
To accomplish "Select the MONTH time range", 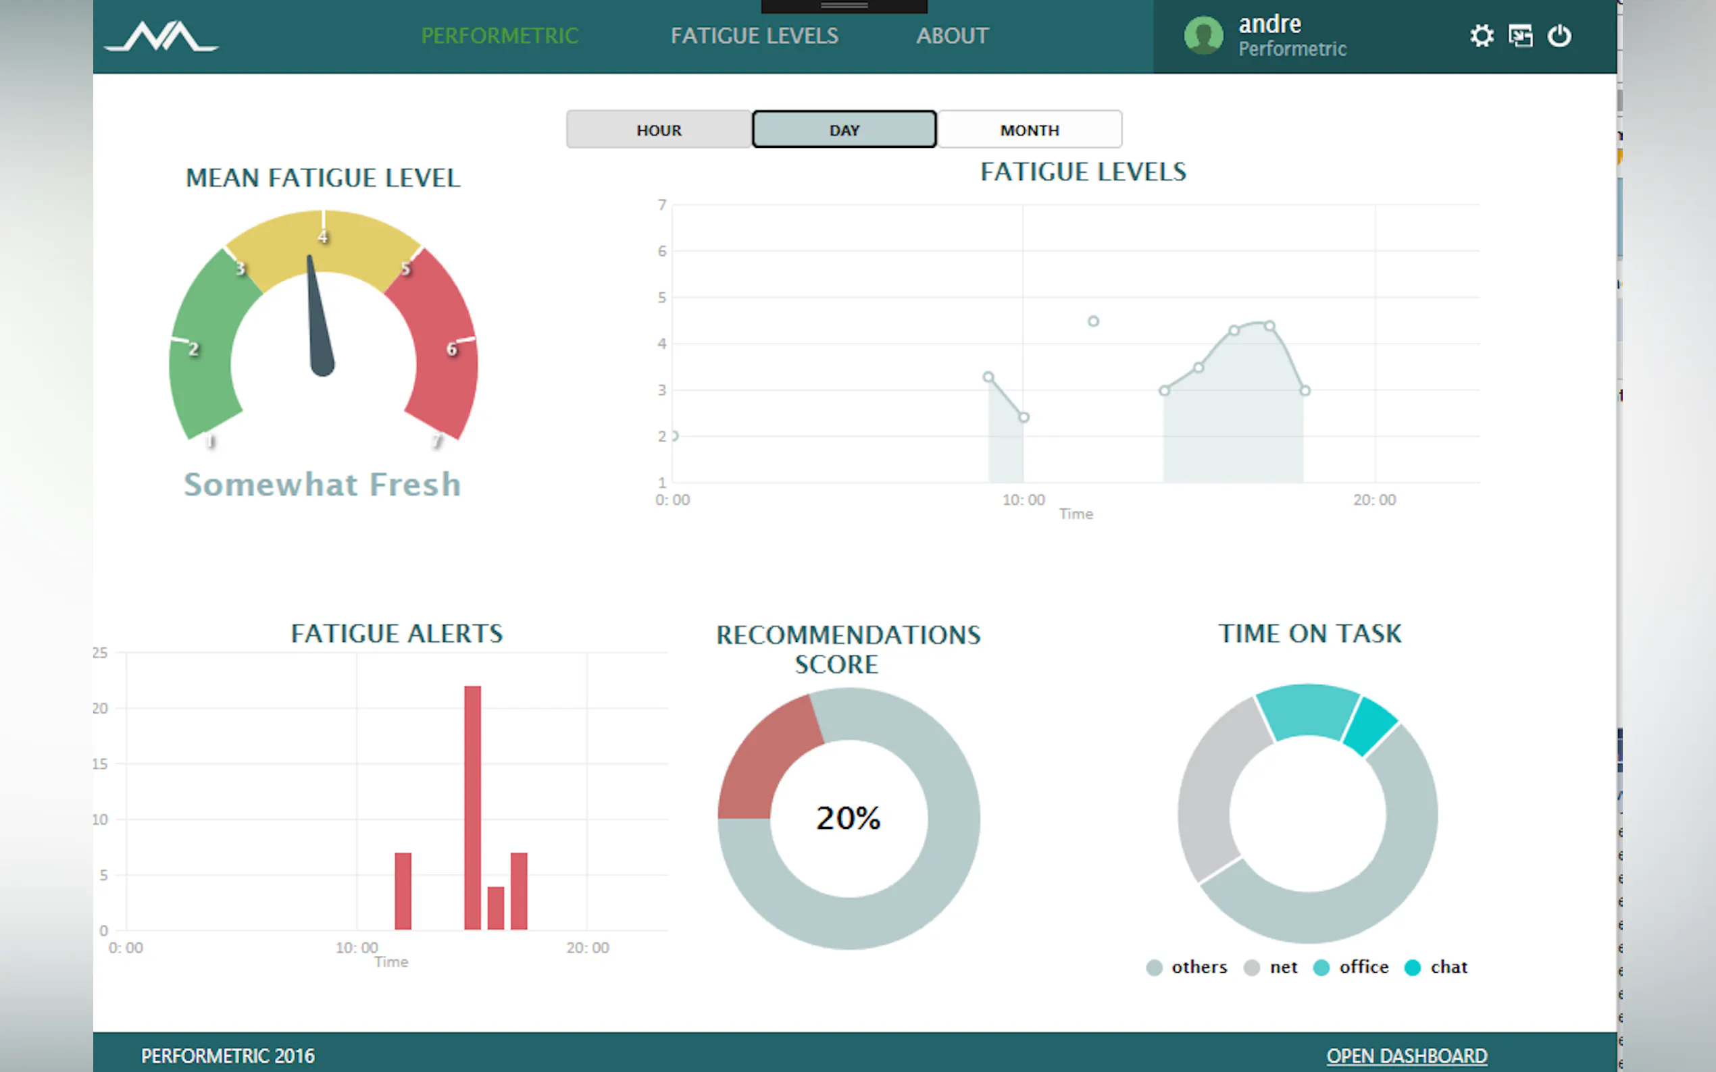I will pyautogui.click(x=1030, y=130).
